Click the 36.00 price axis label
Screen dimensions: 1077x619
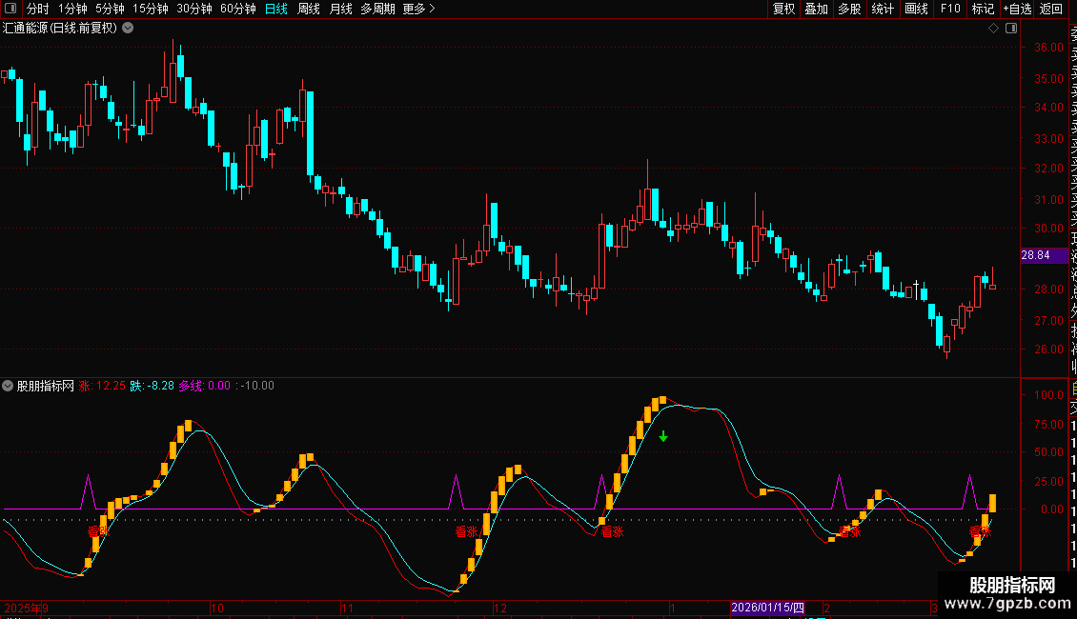[x=1048, y=48]
